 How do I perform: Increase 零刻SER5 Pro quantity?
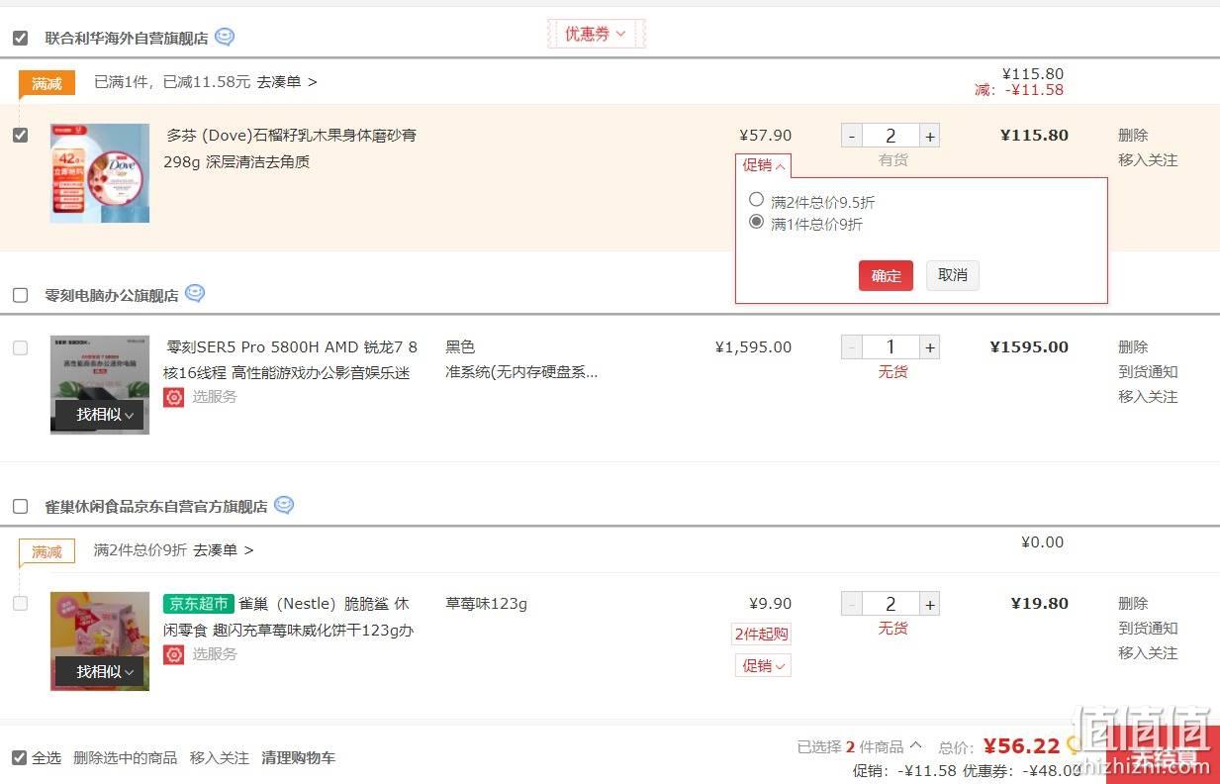pos(930,347)
